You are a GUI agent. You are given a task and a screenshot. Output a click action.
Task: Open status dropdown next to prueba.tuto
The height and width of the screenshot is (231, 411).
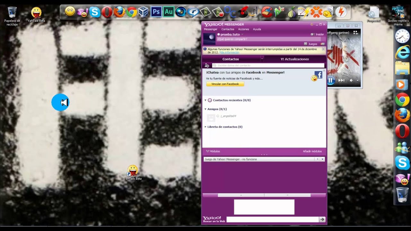pos(242,34)
